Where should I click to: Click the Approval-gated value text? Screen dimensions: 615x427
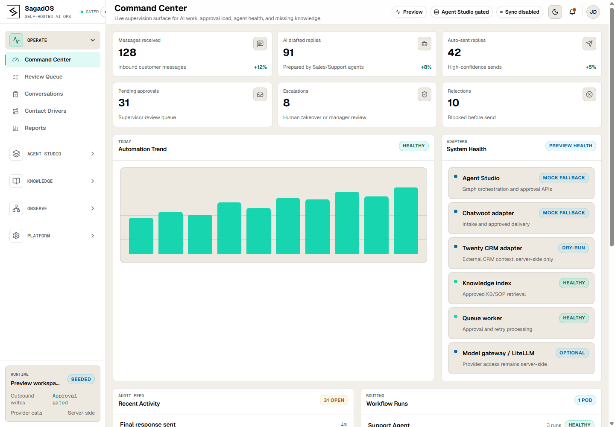(x=66, y=399)
